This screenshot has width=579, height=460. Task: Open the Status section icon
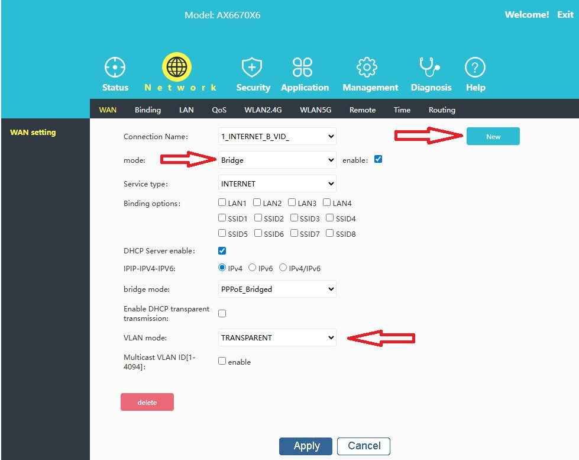click(x=115, y=67)
